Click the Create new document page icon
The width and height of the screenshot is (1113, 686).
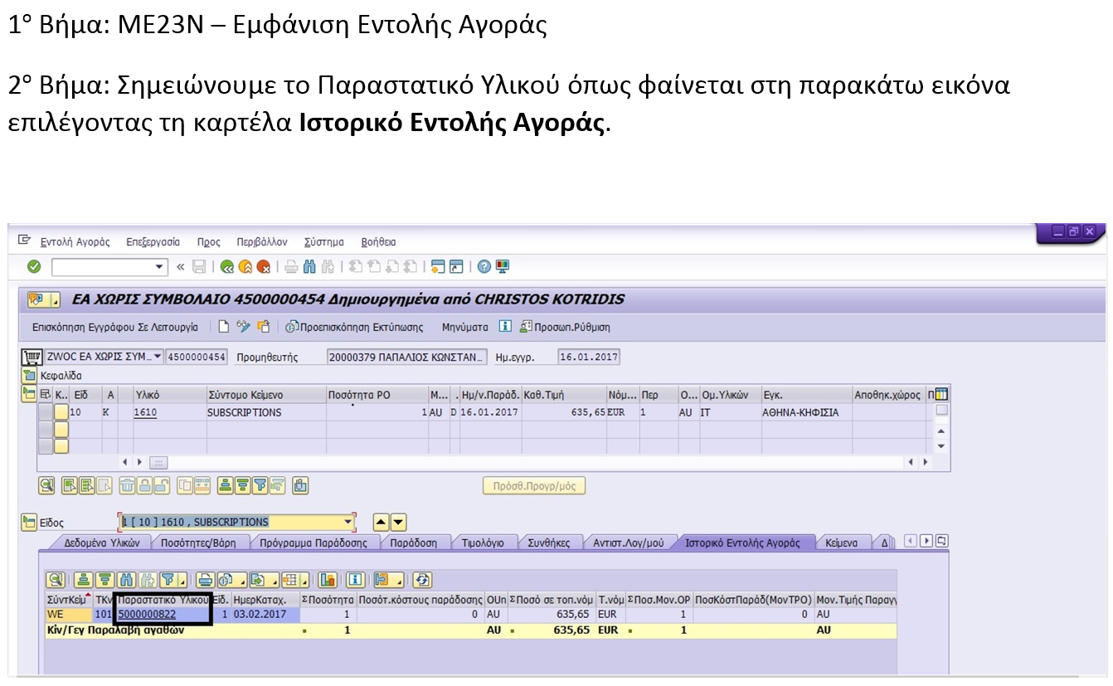[223, 327]
